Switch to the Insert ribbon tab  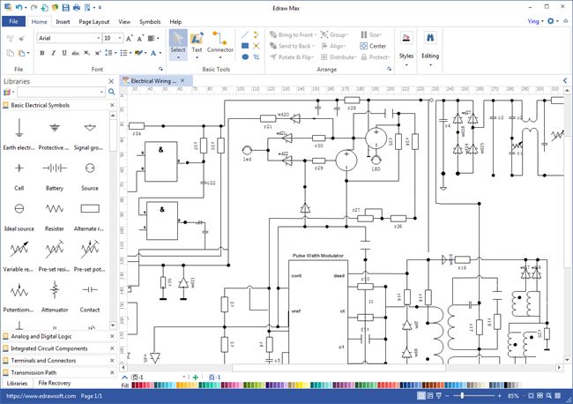[63, 22]
